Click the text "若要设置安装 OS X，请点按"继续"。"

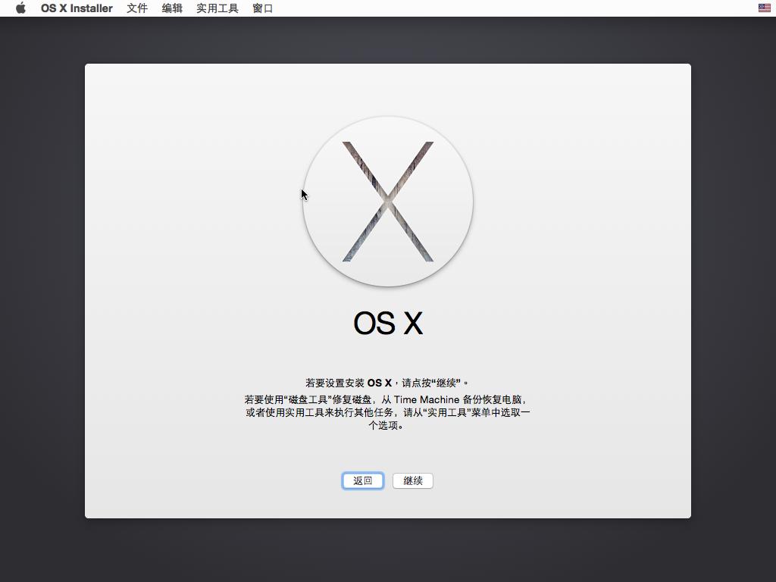point(387,383)
